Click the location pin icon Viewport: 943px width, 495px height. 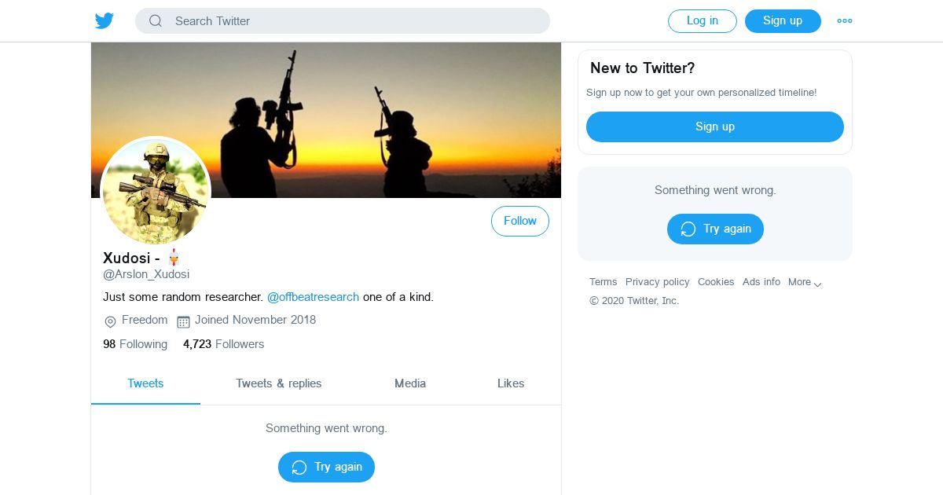coord(111,321)
